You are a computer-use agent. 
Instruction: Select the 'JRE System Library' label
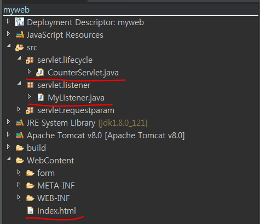pyautogui.click(x=61, y=123)
